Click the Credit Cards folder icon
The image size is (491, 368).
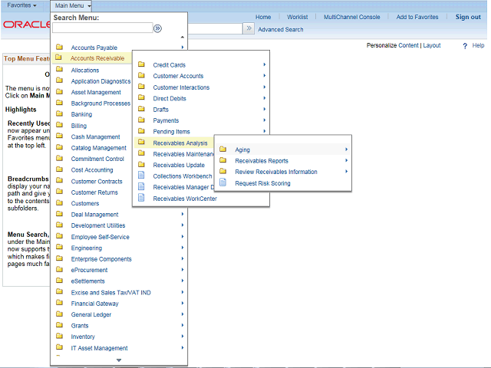tap(141, 65)
